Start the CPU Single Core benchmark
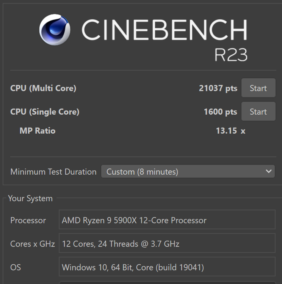This screenshot has width=282, height=284. click(258, 111)
